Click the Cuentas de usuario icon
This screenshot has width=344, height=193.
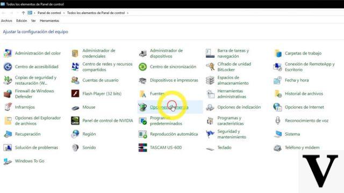click(x=75, y=80)
